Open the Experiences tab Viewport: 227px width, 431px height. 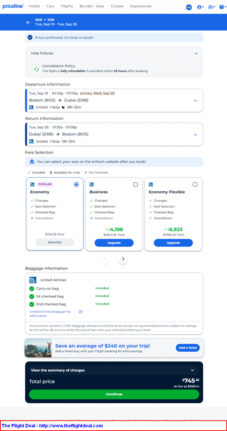coord(141,6)
